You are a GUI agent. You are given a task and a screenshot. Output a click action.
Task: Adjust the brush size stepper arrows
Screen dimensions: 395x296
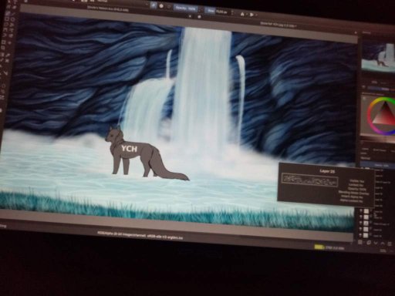[x=232, y=12]
